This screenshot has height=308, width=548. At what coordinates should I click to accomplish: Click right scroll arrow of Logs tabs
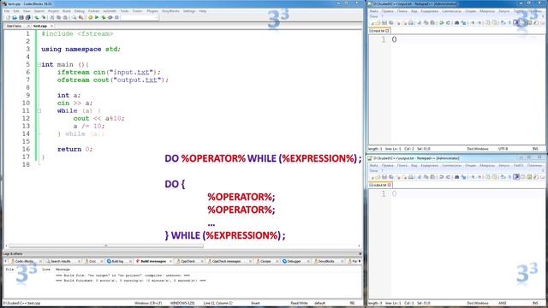(360, 261)
